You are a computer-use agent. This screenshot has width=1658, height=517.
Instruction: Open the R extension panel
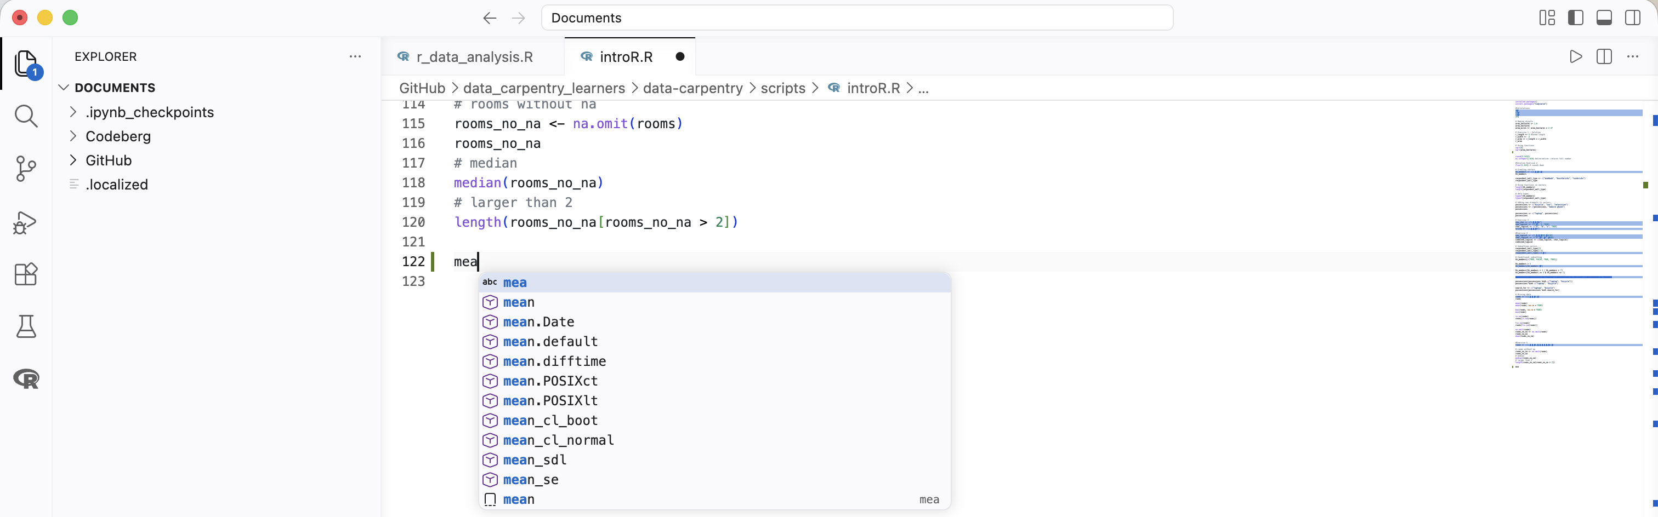(26, 379)
